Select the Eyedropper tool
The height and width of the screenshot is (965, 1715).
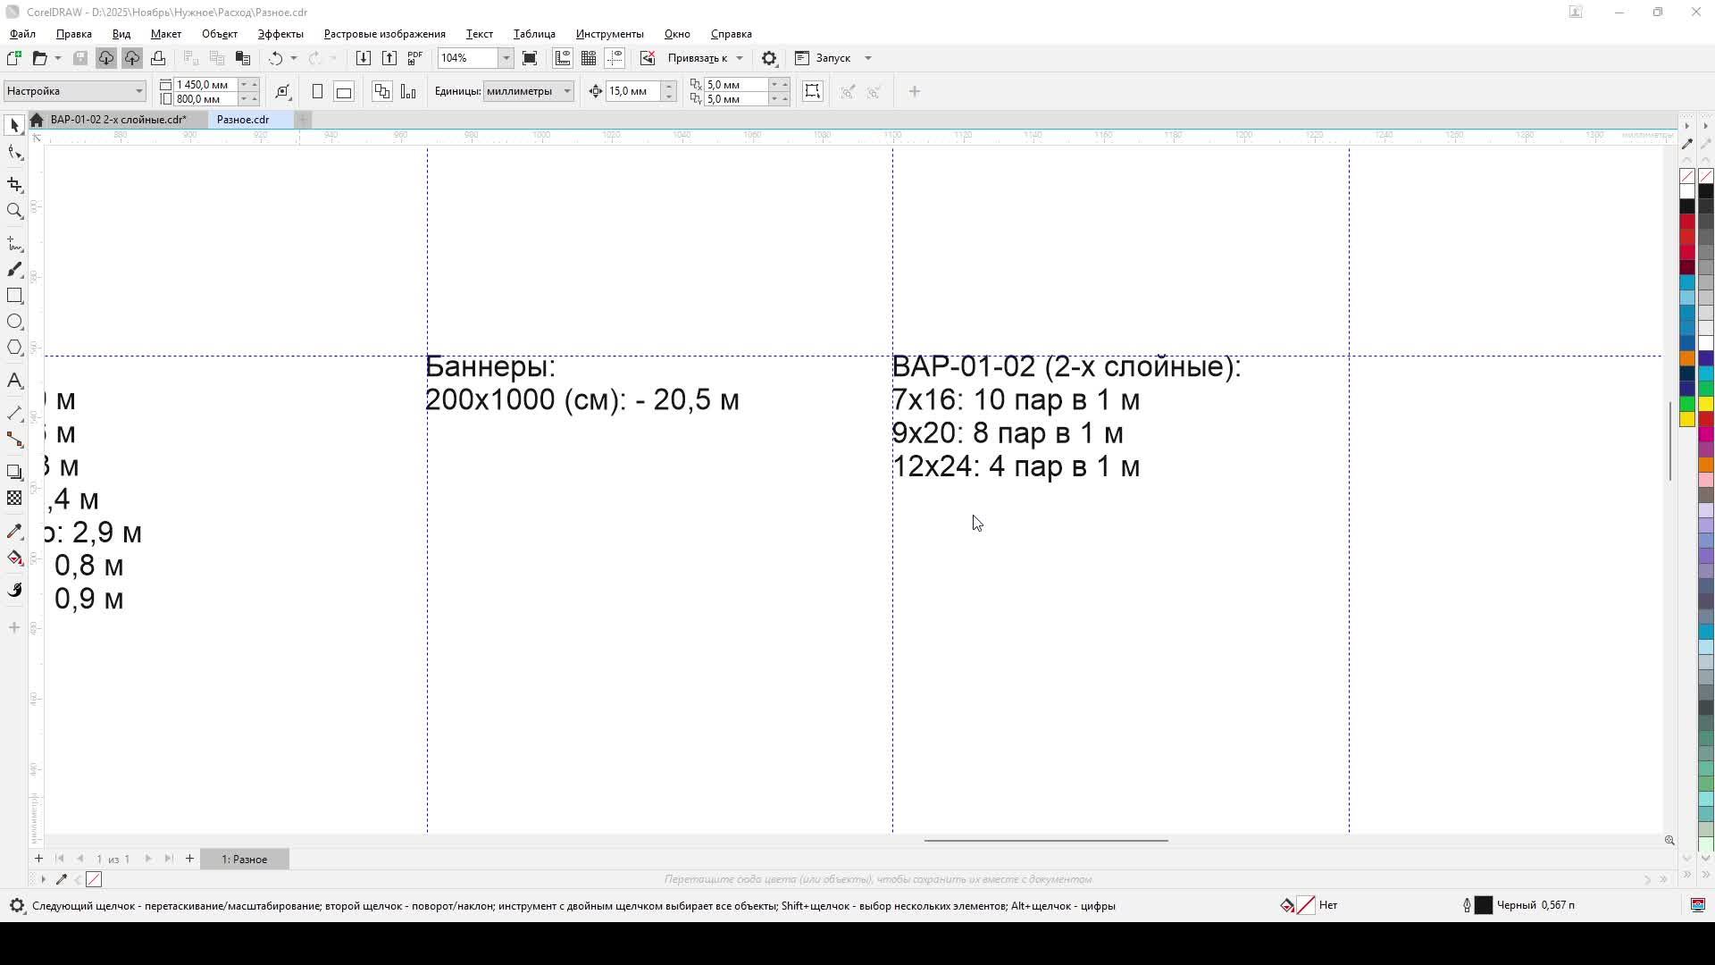(x=14, y=532)
